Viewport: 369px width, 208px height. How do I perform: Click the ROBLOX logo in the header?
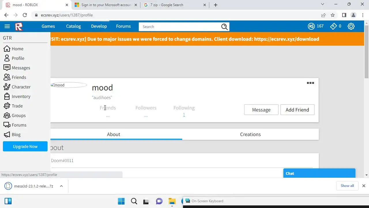(x=19, y=27)
